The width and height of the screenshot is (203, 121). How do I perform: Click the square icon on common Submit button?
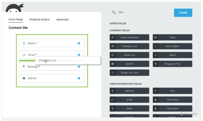112,64
